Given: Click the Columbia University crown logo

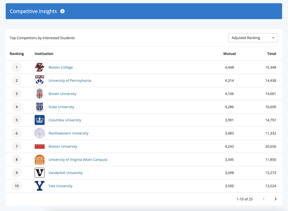Looking at the screenshot, I should [40, 120].
